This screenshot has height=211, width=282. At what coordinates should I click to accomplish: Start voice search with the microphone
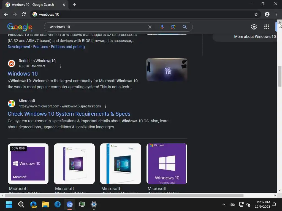click(162, 27)
